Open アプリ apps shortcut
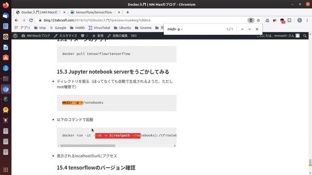Viewport: 312px width, 175px height. (x=22, y=28)
